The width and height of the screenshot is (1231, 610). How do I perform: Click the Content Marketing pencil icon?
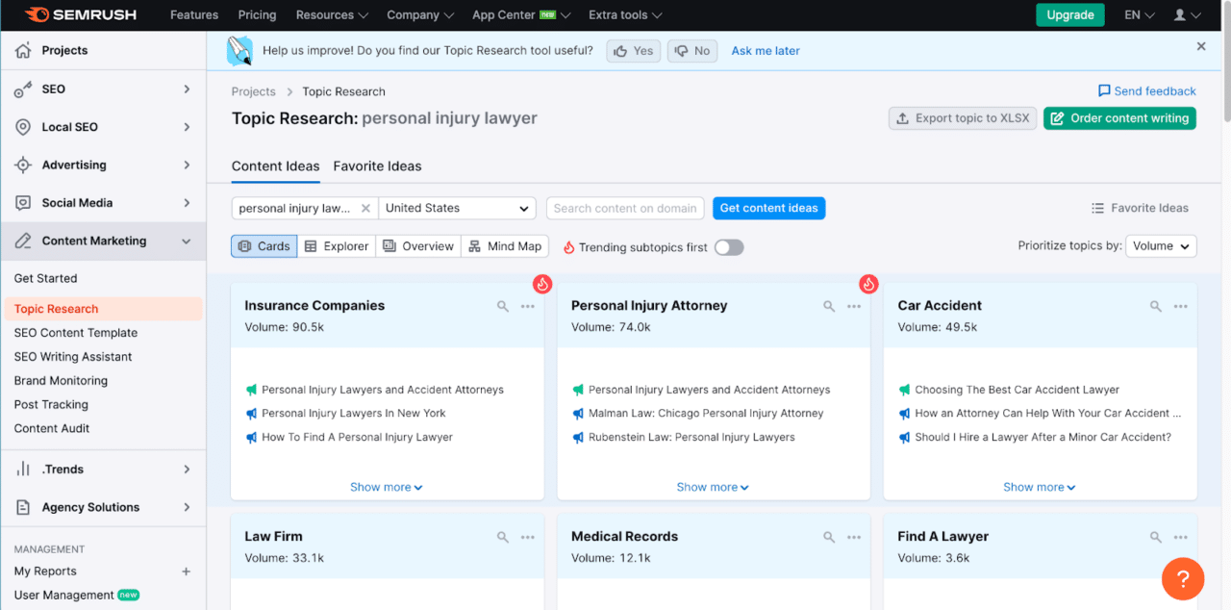[23, 241]
